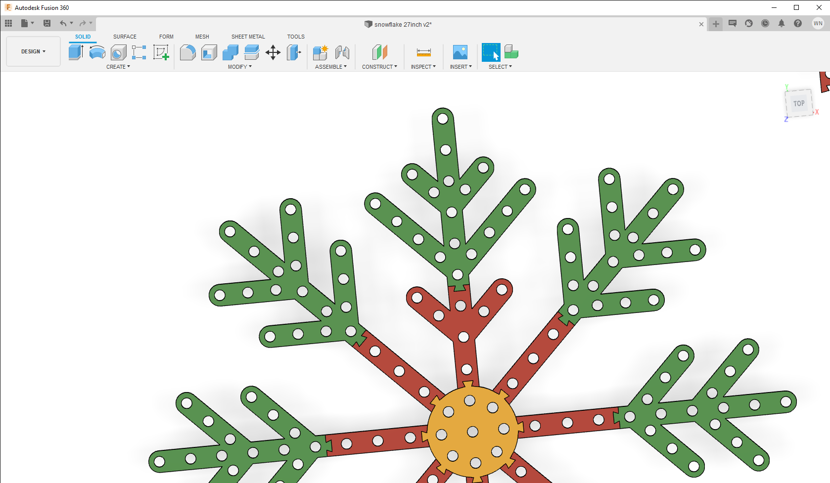Select the yellow center hub body
The image size is (830, 483).
point(472,432)
